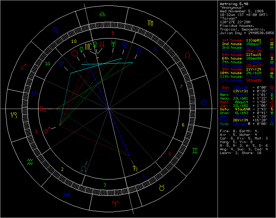Select the green Venus symbol in the chart
This screenshot has width=276, height=218.
[x=95, y=45]
